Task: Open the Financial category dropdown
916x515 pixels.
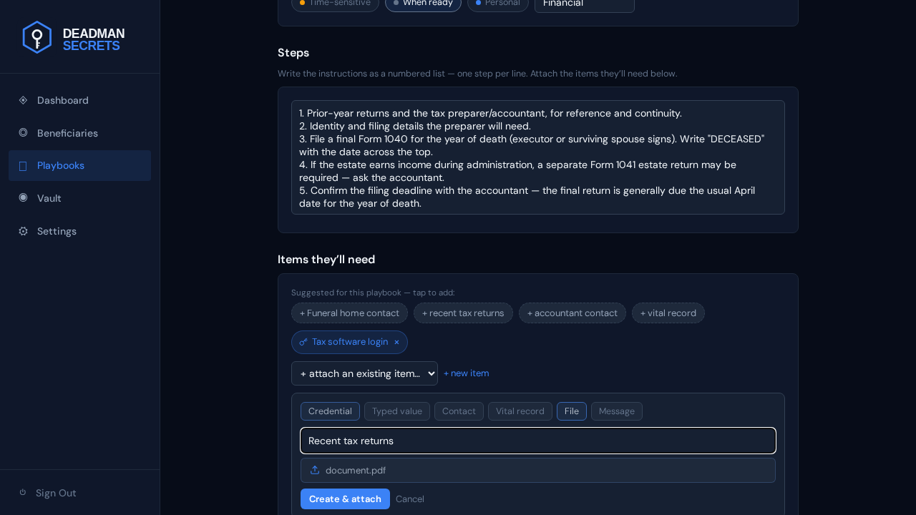Action: [x=585, y=4]
